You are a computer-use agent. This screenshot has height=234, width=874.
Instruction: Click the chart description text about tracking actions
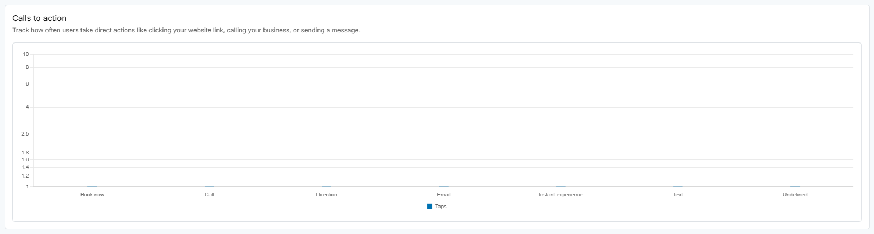click(186, 30)
